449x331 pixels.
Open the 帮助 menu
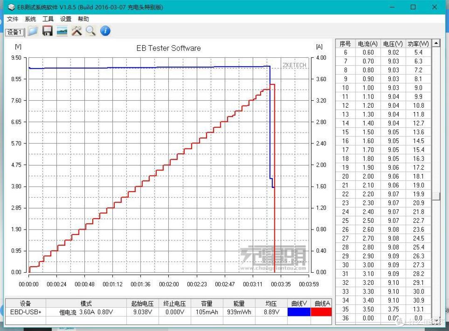83,19
